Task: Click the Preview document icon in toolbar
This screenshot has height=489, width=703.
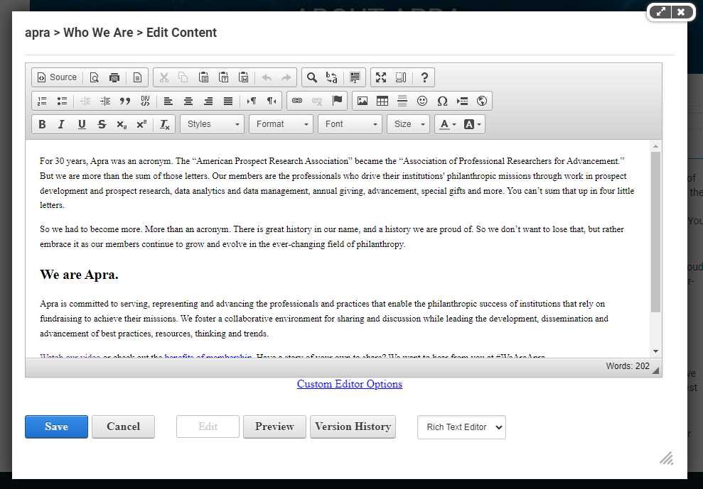Action: coord(94,77)
